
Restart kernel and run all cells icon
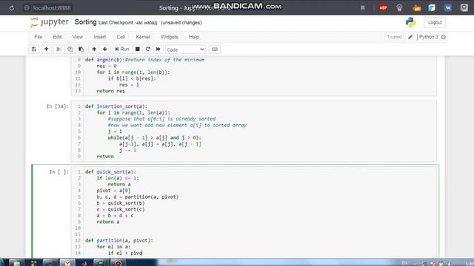158,50
